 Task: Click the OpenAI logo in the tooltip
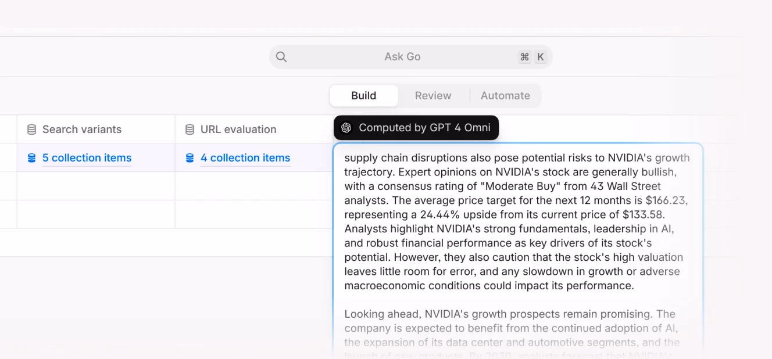(x=346, y=128)
